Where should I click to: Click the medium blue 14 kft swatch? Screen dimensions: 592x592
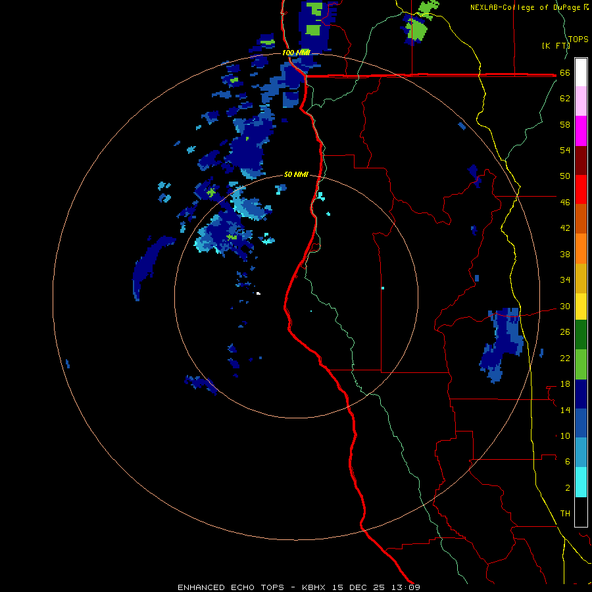point(581,423)
